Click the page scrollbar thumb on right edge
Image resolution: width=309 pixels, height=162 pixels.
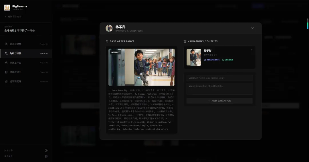pyautogui.click(x=308, y=24)
